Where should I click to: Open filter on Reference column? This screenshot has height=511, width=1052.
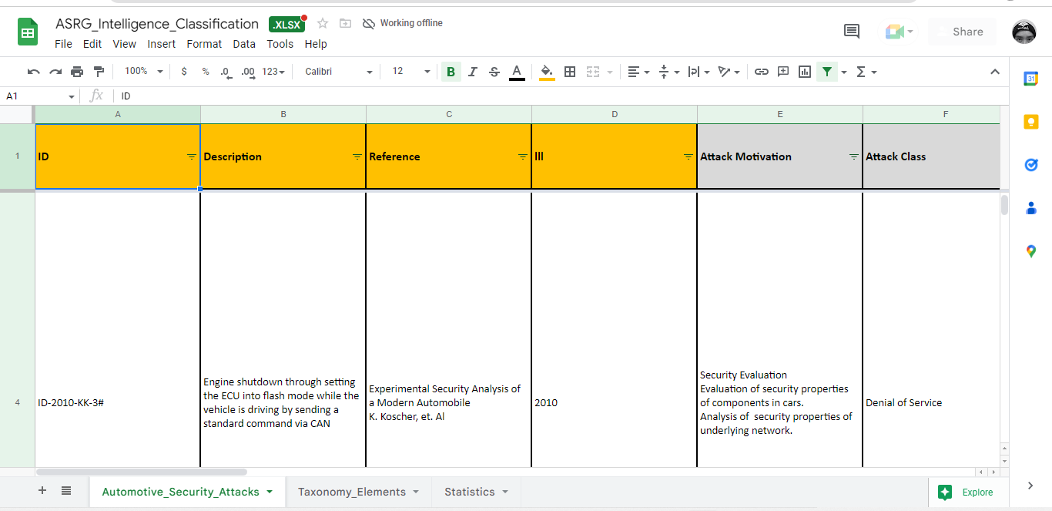click(523, 156)
